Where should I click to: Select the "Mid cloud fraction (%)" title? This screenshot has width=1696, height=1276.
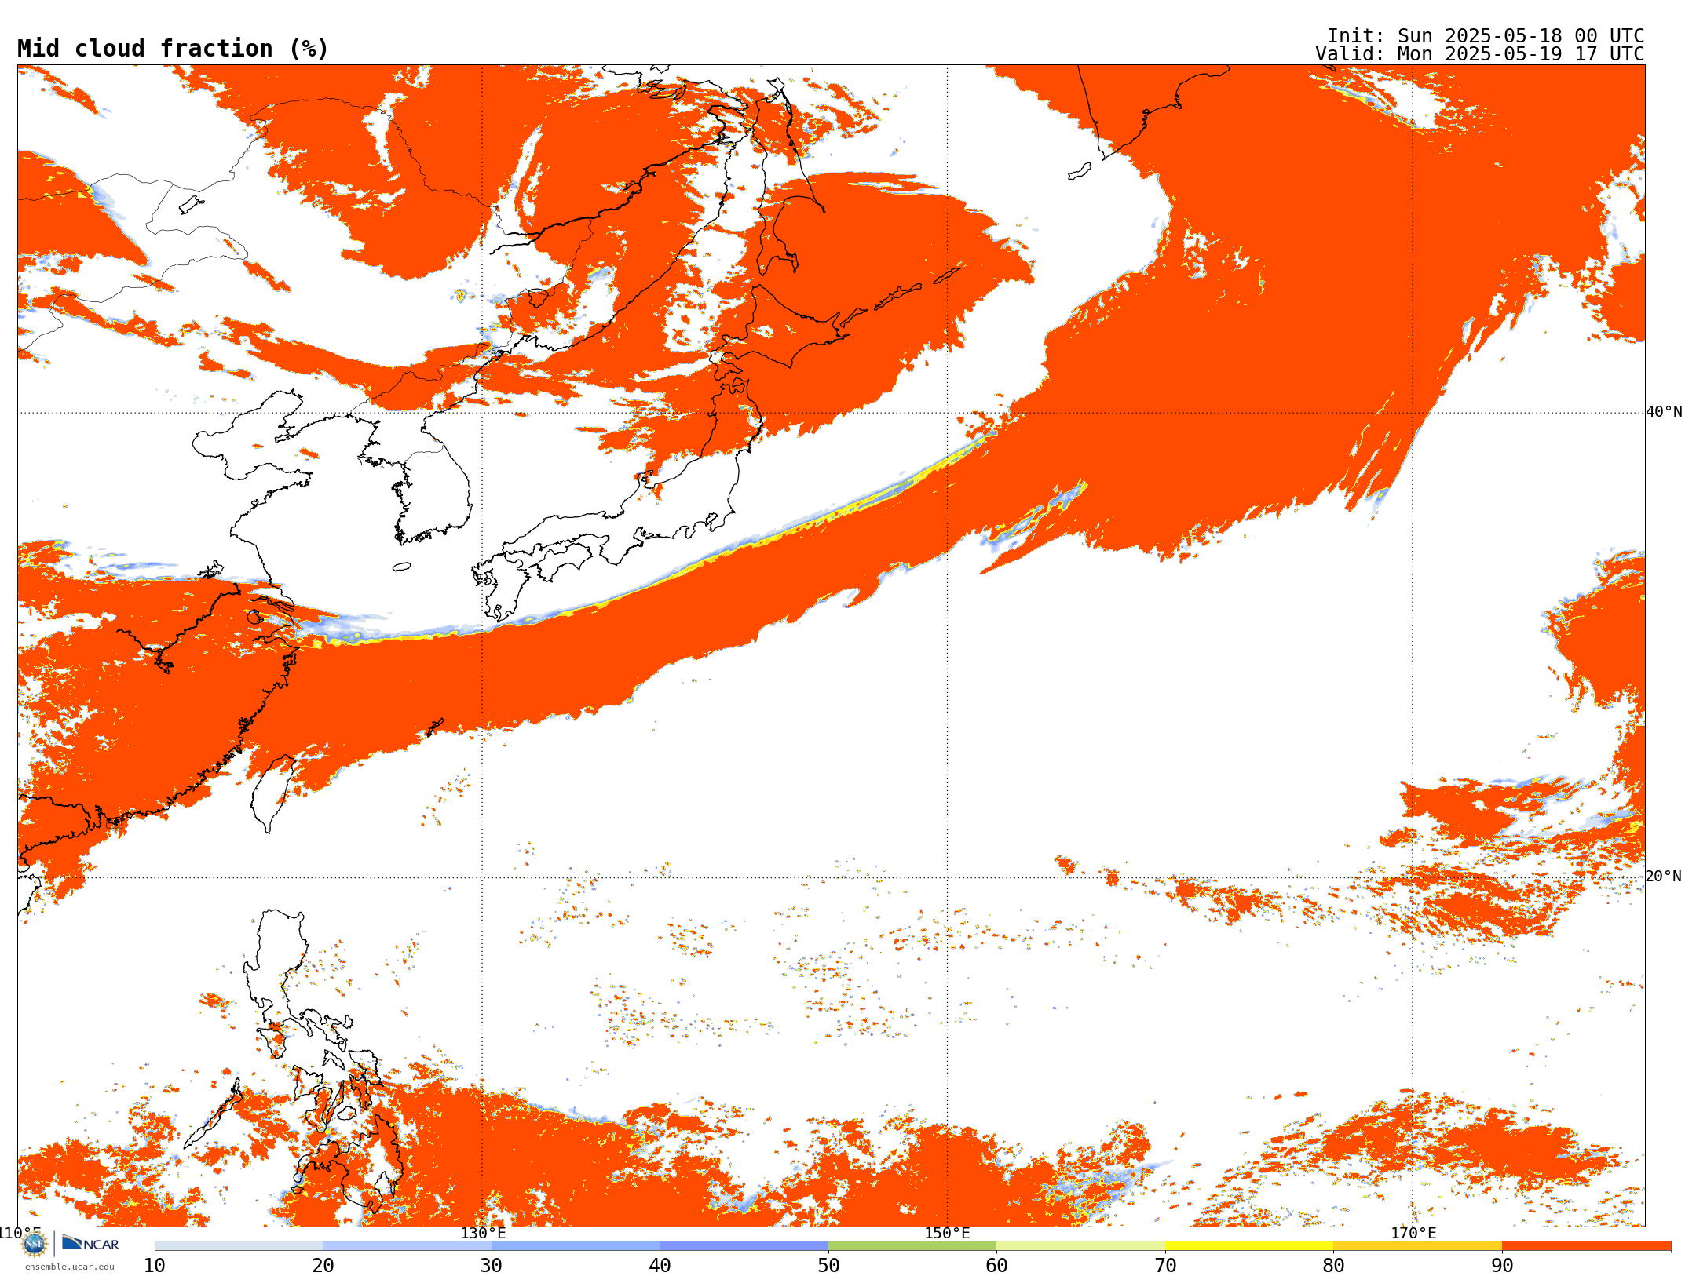point(173,49)
